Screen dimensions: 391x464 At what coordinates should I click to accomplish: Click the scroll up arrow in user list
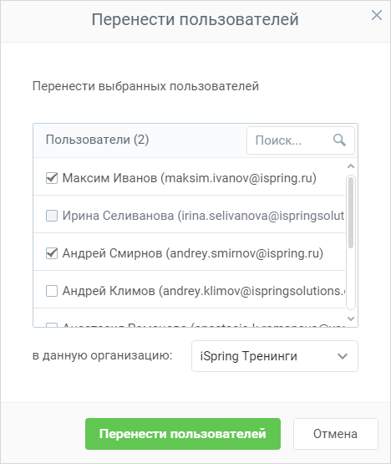click(x=351, y=166)
